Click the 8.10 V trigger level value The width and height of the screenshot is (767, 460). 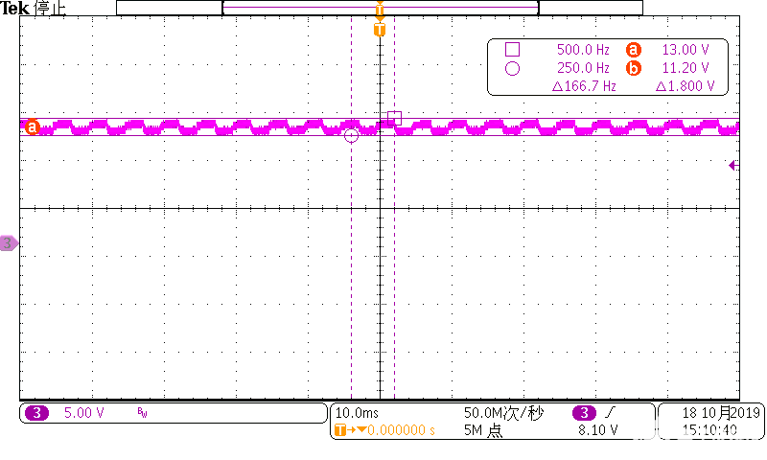[x=597, y=430]
